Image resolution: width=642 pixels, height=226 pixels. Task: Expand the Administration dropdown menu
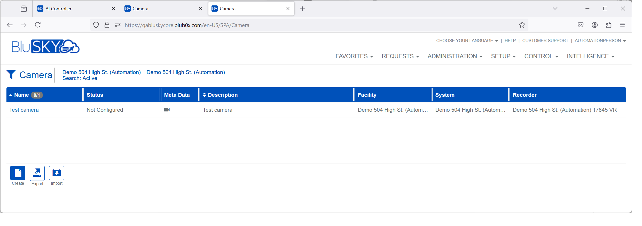455,56
